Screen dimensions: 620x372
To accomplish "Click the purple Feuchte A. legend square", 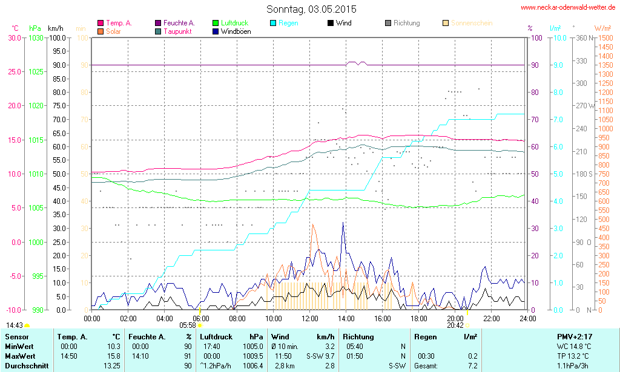I will pos(158,23).
